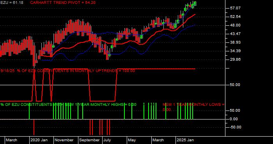Click the 34.39 price axis value

coord(236,51)
